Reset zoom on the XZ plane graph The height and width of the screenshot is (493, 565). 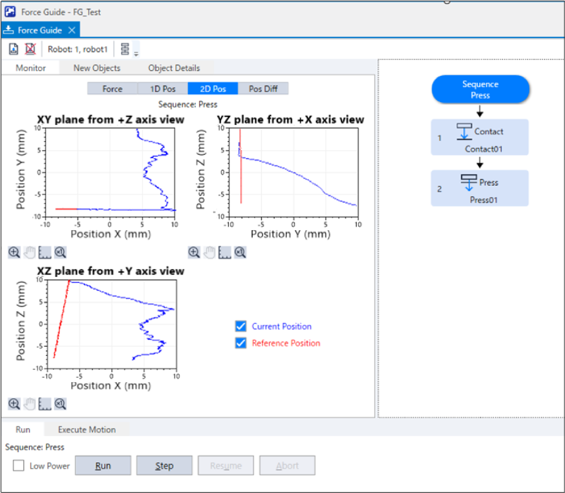click(60, 404)
